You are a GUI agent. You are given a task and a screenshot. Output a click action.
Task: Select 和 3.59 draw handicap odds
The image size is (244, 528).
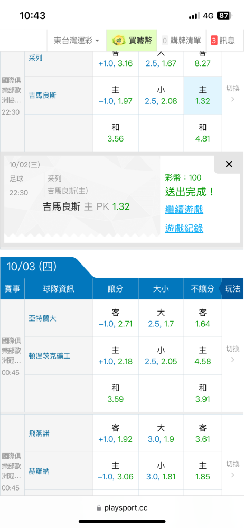[x=116, y=394]
